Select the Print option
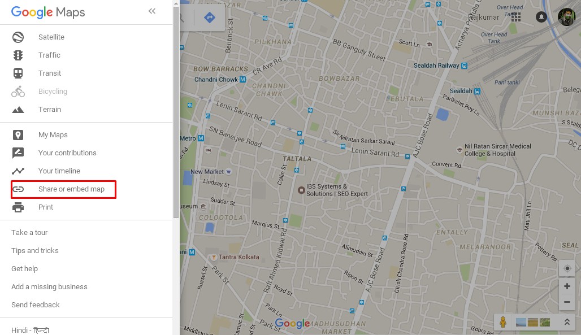Screen dimensions: 581x335 tap(46, 207)
